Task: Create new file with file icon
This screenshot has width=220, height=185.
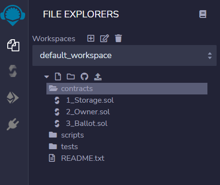Action: point(58,77)
